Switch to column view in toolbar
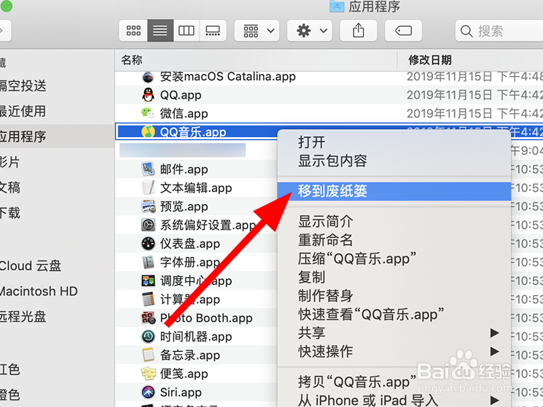Screen dimensions: 543x407 click(x=186, y=31)
